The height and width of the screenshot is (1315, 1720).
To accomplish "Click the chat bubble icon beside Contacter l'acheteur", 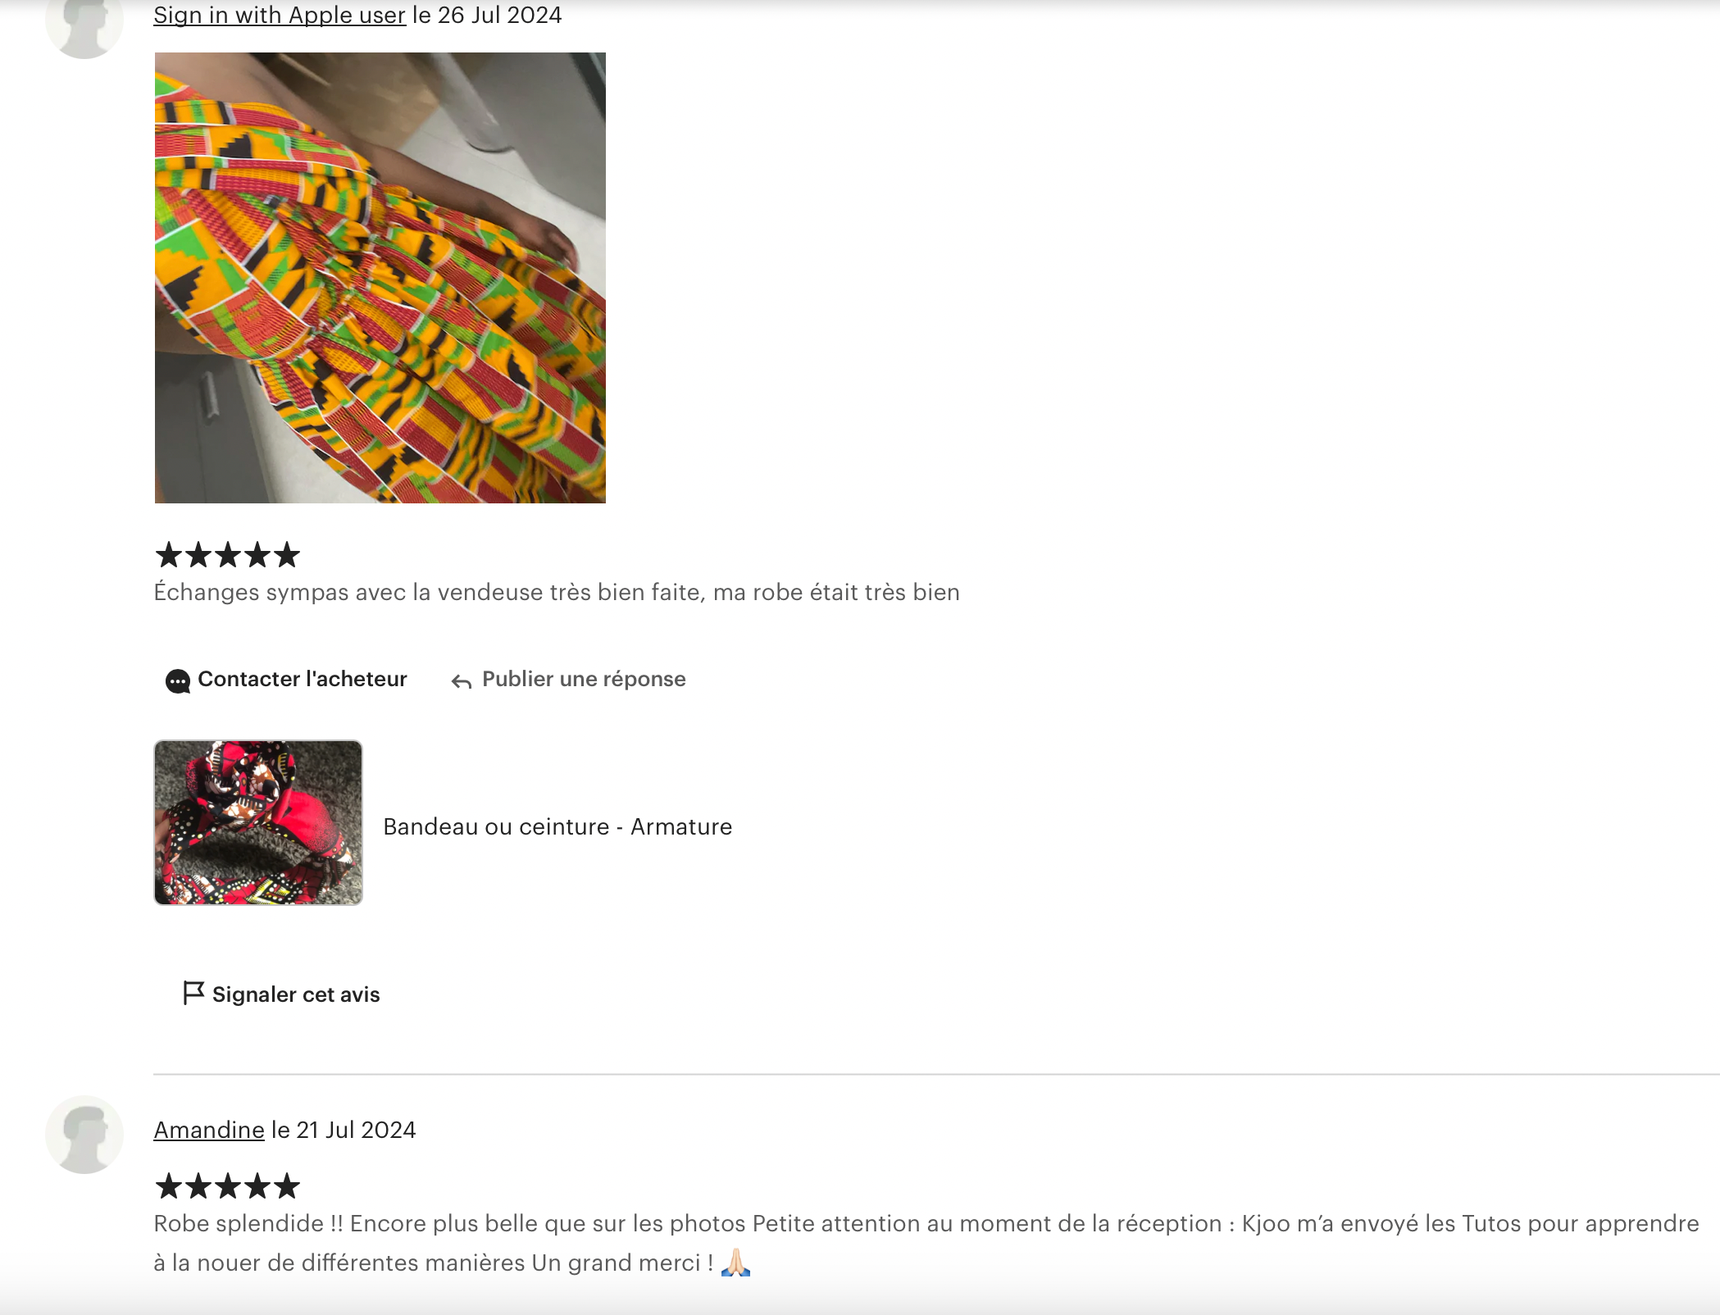I will [178, 680].
